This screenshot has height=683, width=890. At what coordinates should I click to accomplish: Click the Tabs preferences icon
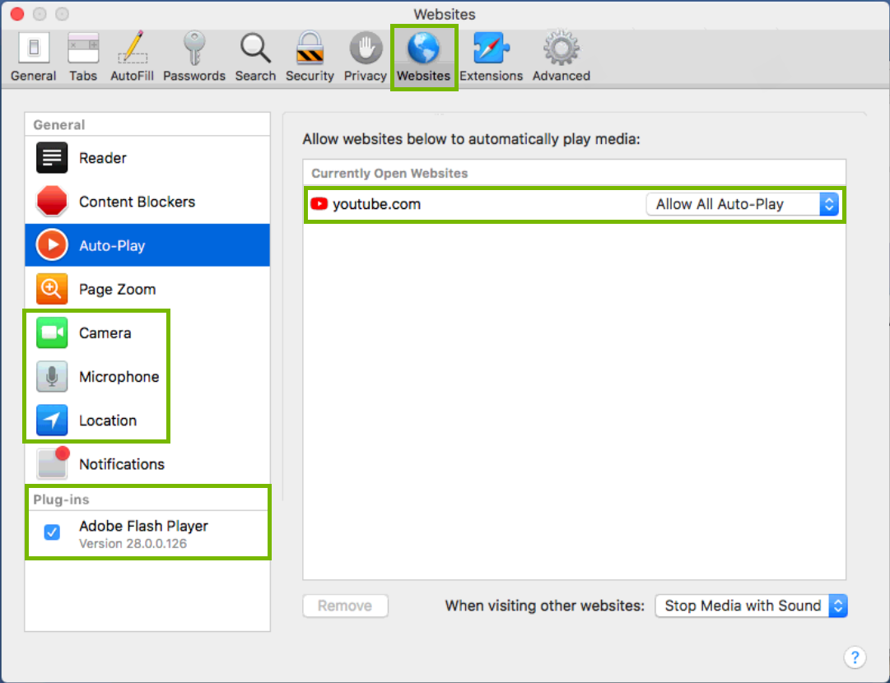pyautogui.click(x=83, y=49)
